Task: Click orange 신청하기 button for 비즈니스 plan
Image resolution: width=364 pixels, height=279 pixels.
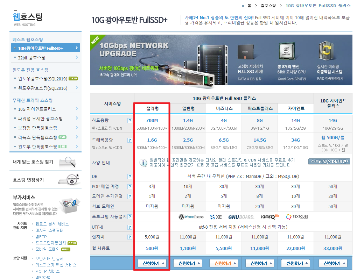Action: pyautogui.click(x=224, y=263)
